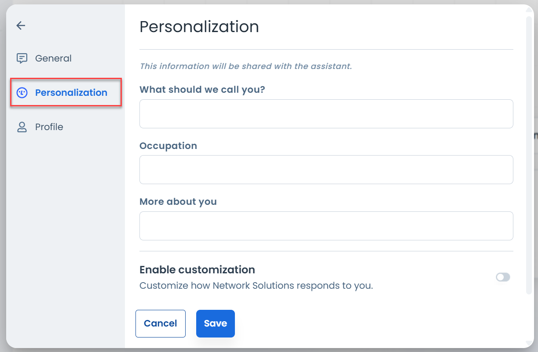Click the scrollbar down arrow
The width and height of the screenshot is (538, 352).
pyautogui.click(x=530, y=342)
